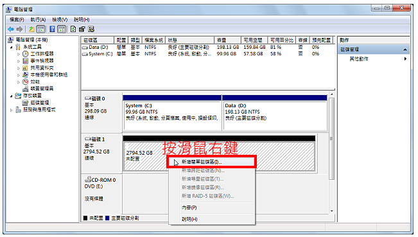Screen dimensions: 418x237
Task: Collapse the 系統工具 tree node
Action: click(x=11, y=47)
